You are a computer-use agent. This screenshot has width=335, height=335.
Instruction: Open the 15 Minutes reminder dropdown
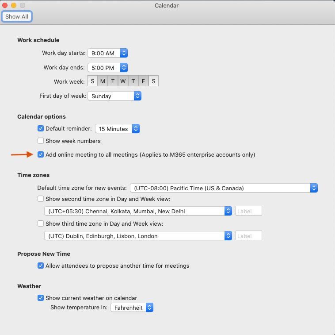pyautogui.click(x=118, y=129)
